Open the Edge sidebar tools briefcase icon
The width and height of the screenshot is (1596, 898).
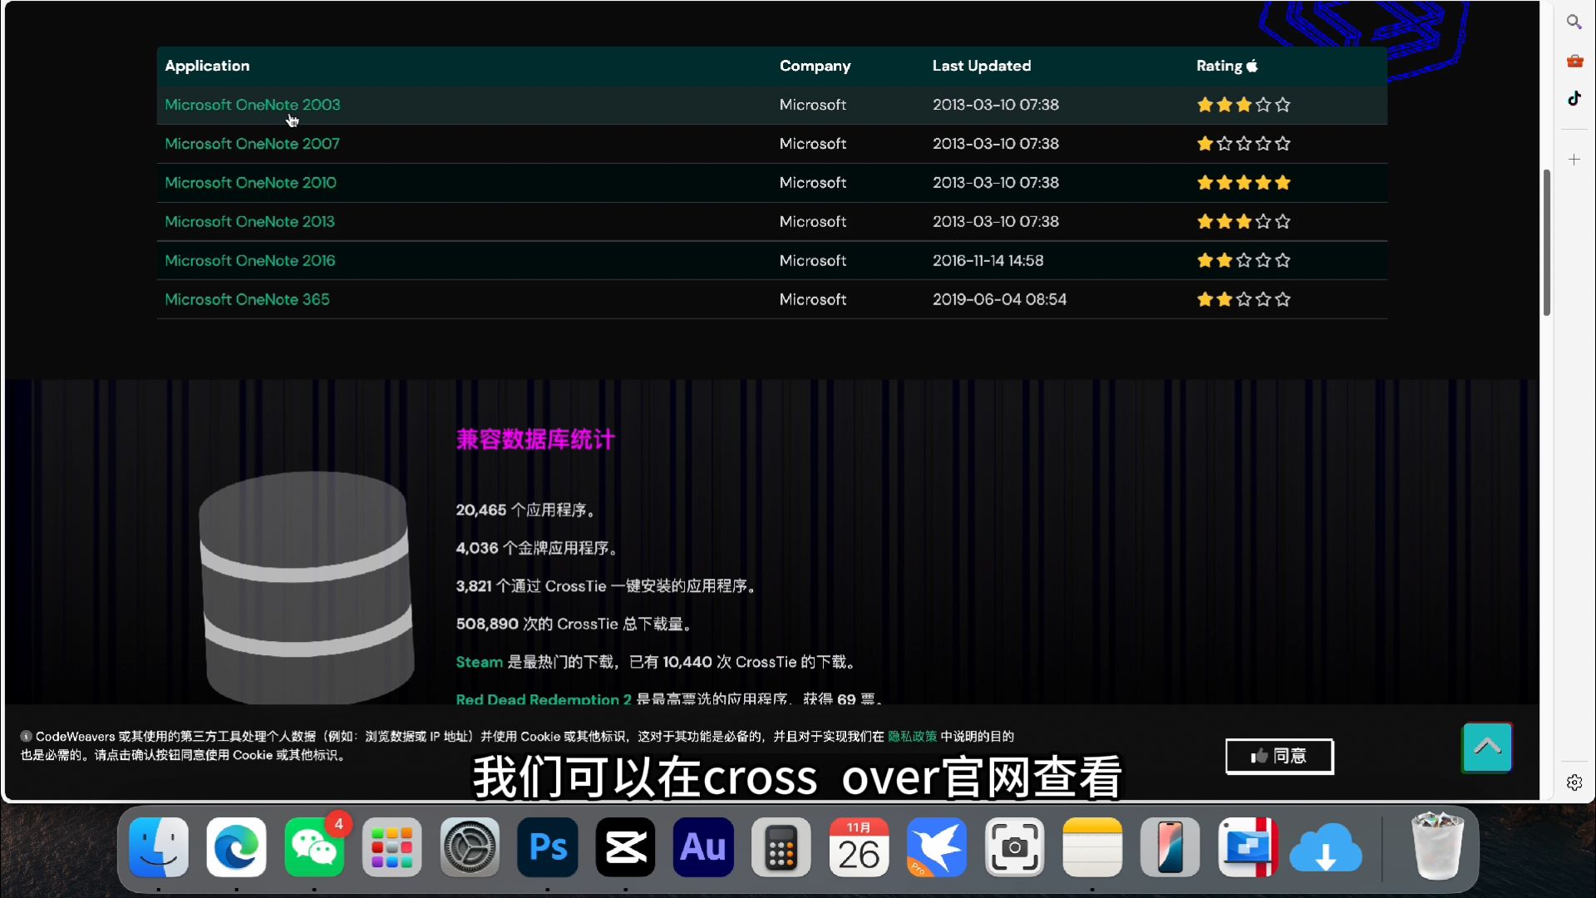[1574, 61]
